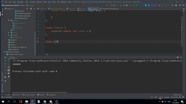This screenshot has width=186, height=104.
Task: Pin the Run tab with pin icon
Action: tap(5, 81)
